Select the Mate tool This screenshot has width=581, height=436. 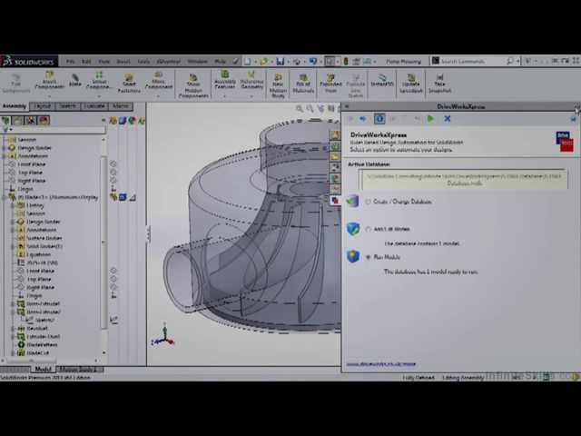point(74,80)
